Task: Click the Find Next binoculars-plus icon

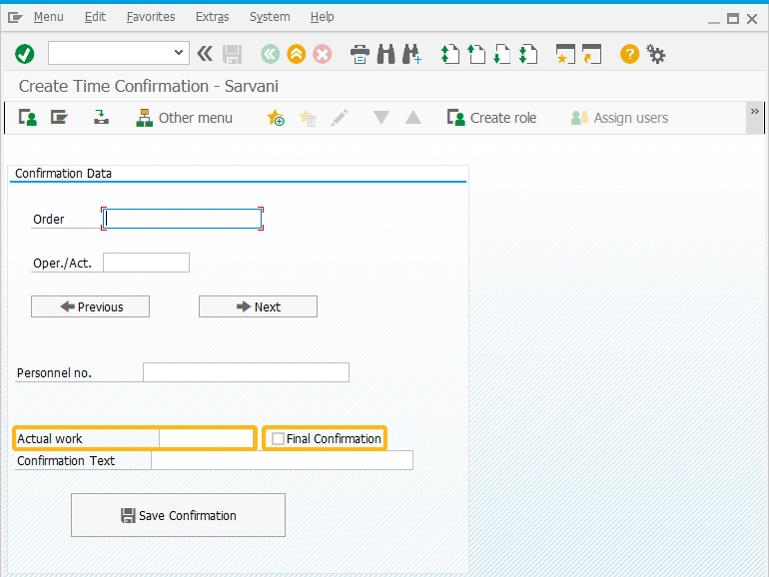Action: coord(411,54)
